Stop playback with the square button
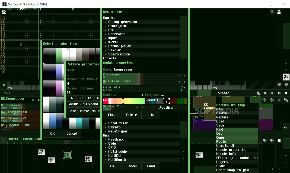This screenshot has height=173, width=290. 286,93
